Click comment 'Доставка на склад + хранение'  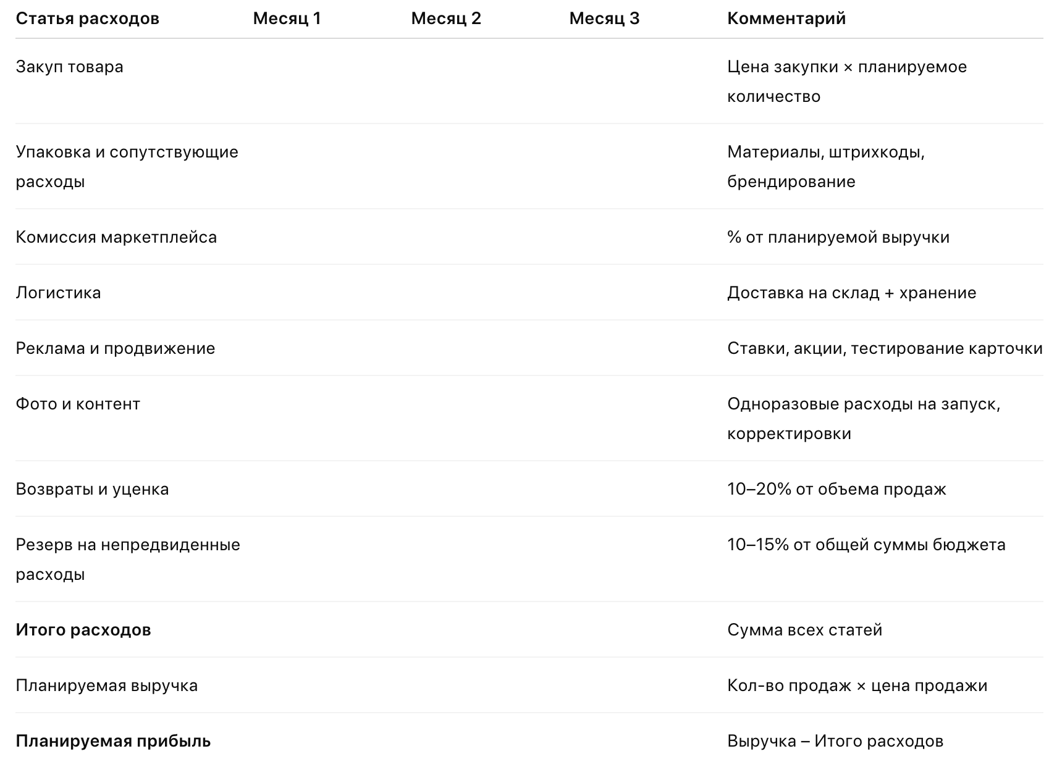pyautogui.click(x=851, y=293)
